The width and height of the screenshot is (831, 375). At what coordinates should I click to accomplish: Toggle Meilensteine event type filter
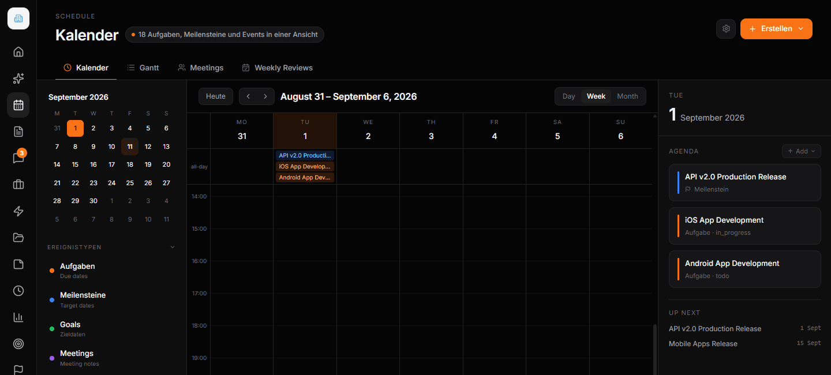tap(112, 299)
